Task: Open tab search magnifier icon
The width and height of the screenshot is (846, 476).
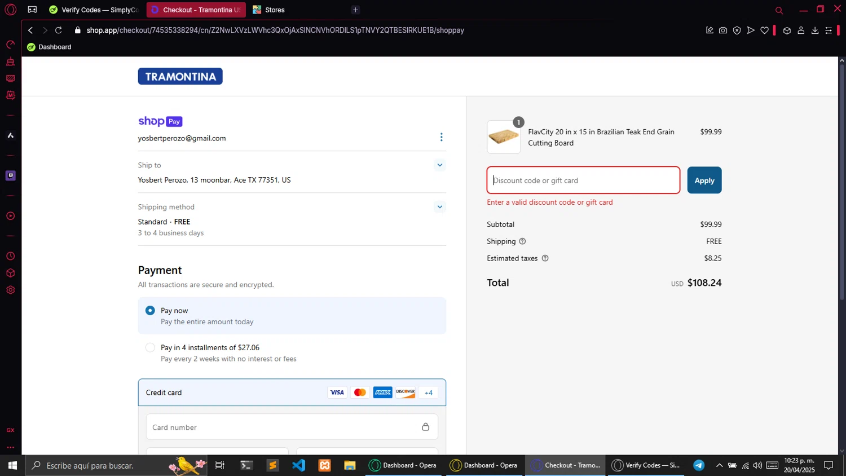Action: 779,10
